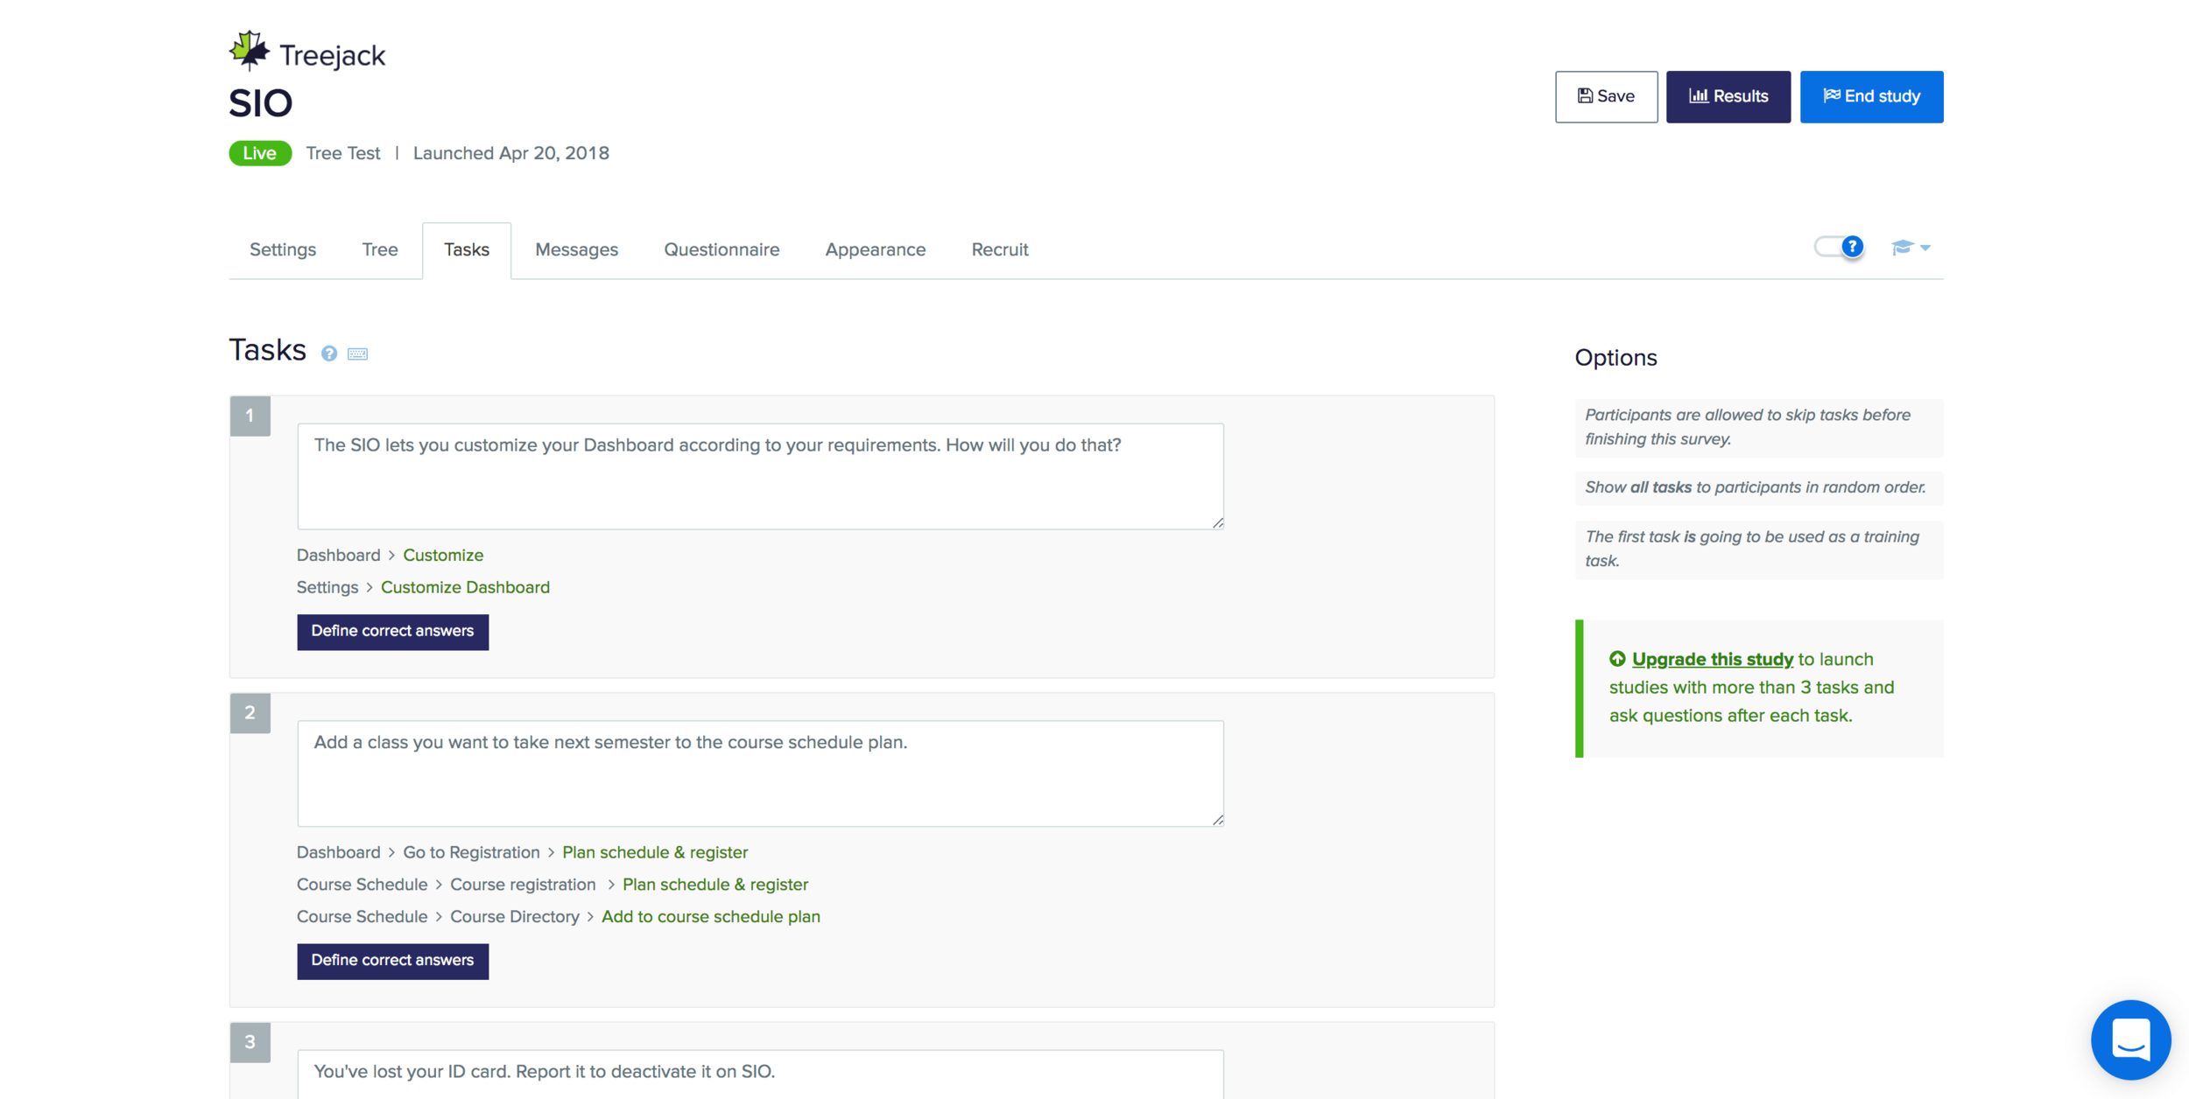
Task: Open the graduation cap dropdown arrow
Action: click(1925, 248)
